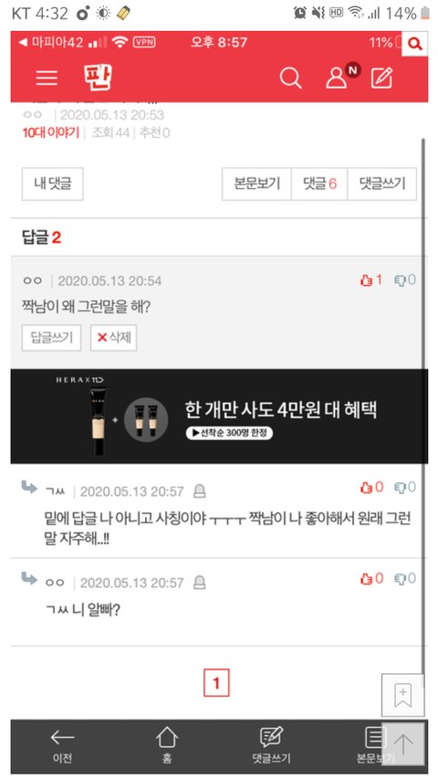
Task: Delete the reply with the 삭제 button
Action: pos(114,338)
